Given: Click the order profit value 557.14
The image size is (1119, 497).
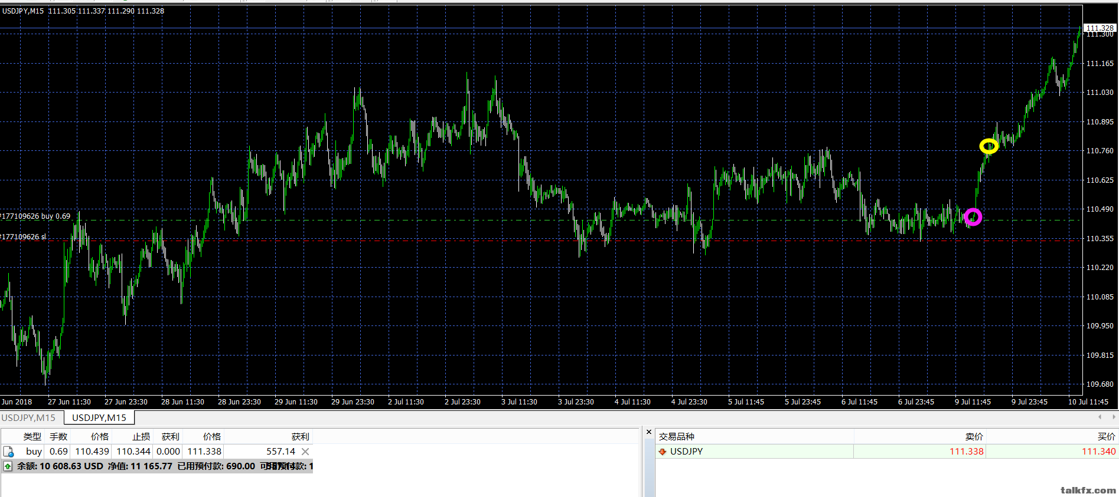Looking at the screenshot, I should pyautogui.click(x=280, y=452).
